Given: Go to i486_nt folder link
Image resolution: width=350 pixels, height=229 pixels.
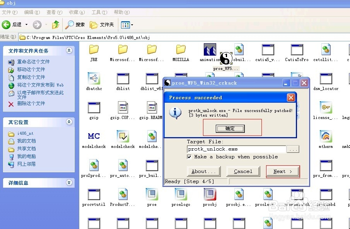Looking at the screenshot, I should 25,133.
